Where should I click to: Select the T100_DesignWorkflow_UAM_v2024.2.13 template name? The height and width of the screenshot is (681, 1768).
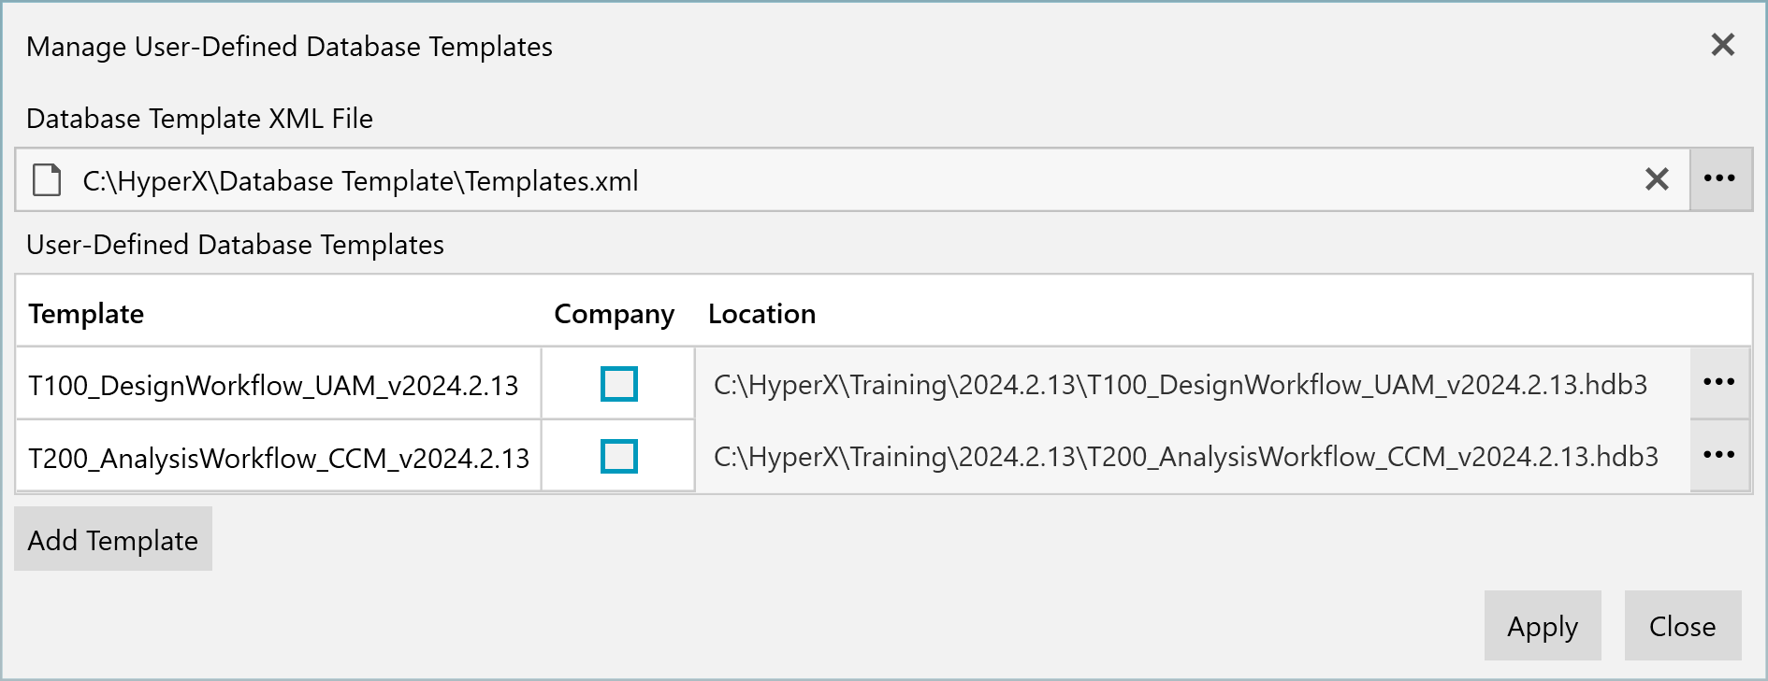pyautogui.click(x=273, y=385)
